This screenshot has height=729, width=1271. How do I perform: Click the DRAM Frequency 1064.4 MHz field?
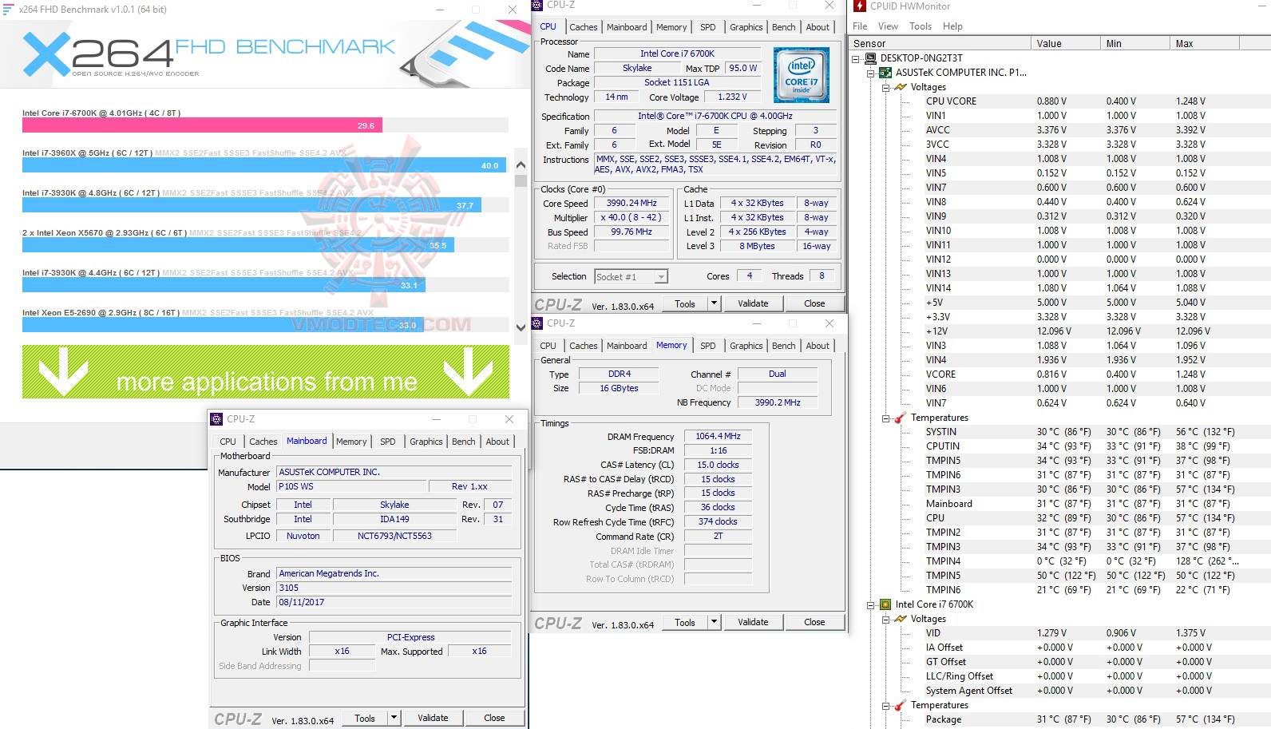[718, 436]
